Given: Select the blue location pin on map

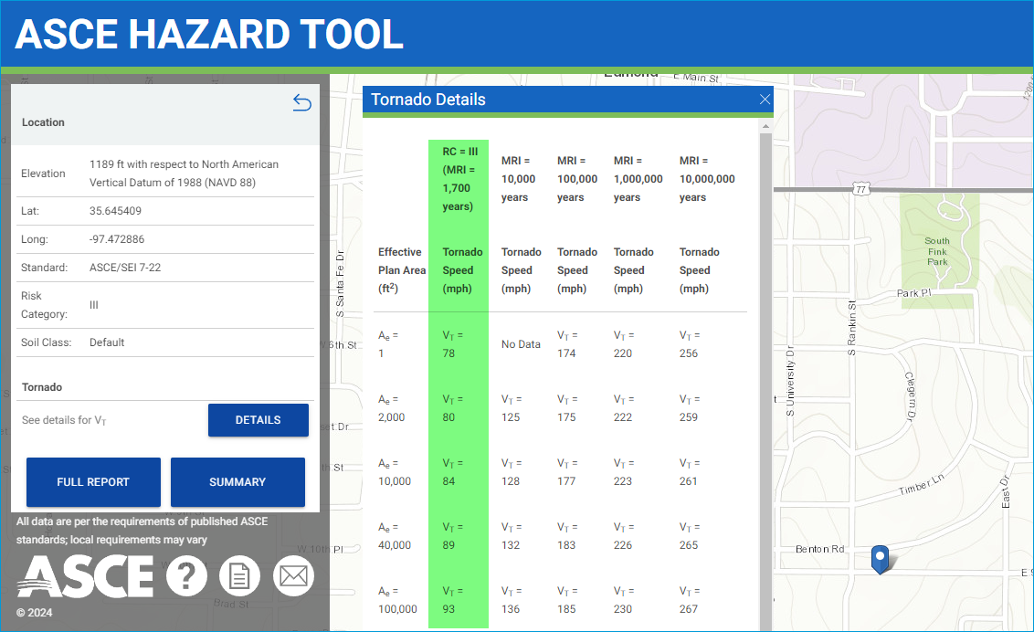Looking at the screenshot, I should pos(880,557).
